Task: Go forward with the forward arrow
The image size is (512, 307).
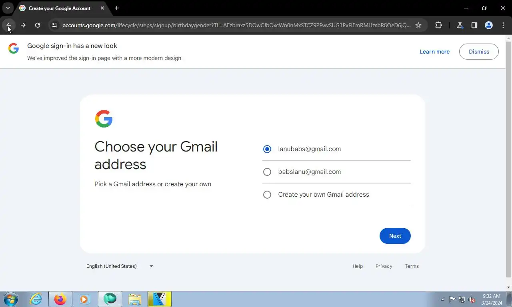Action: tap(23, 25)
